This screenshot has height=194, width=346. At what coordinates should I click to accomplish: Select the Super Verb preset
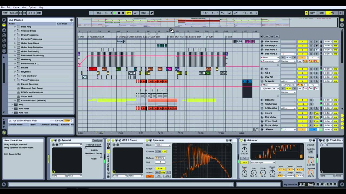[27, 96]
